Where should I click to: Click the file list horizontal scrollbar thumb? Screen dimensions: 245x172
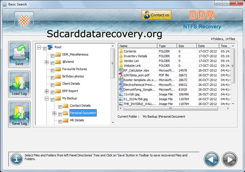tap(171, 108)
